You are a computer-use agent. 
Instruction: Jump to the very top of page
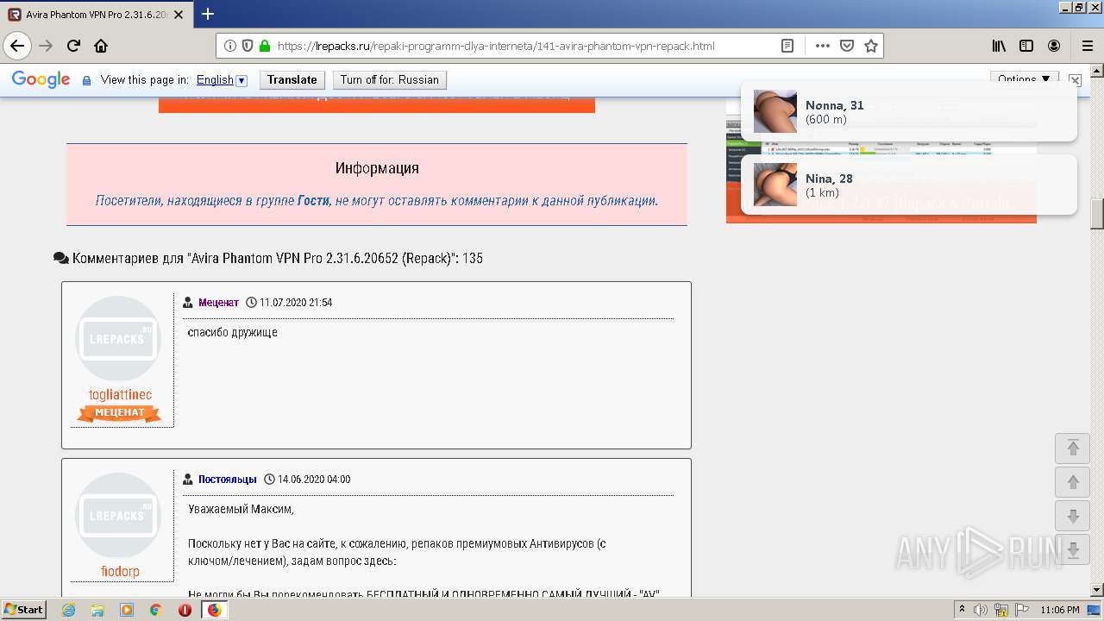(1073, 448)
